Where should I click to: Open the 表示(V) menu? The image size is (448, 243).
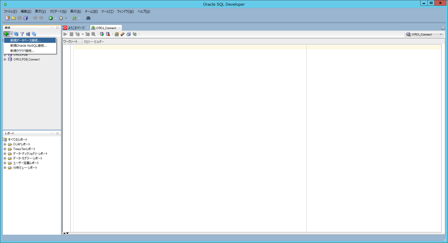coord(40,11)
